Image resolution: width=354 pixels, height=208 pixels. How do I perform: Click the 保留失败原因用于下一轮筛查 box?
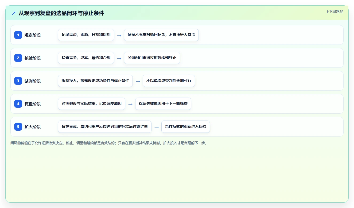pyautogui.click(x=163, y=104)
